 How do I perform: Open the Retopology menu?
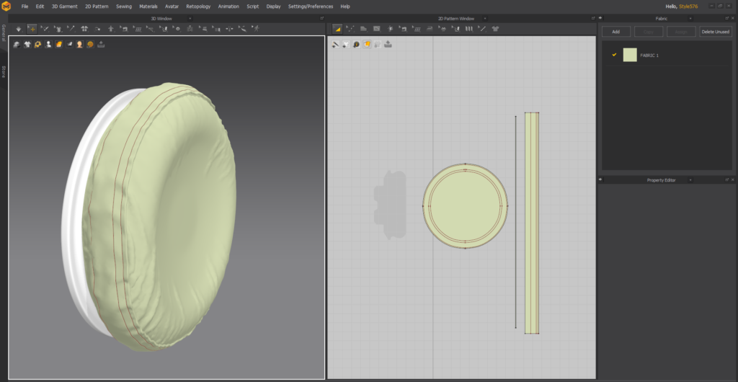pyautogui.click(x=198, y=6)
